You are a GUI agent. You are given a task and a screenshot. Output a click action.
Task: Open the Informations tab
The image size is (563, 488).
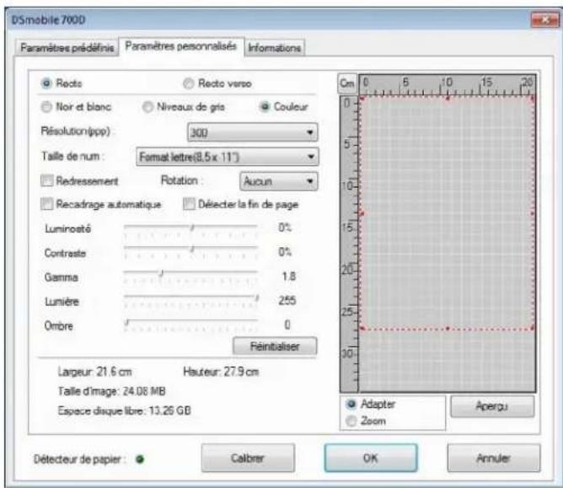coord(275,48)
